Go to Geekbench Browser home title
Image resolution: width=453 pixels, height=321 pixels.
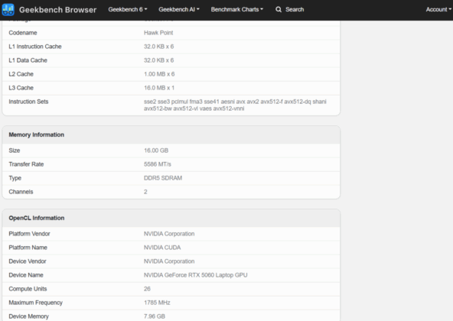(x=58, y=10)
